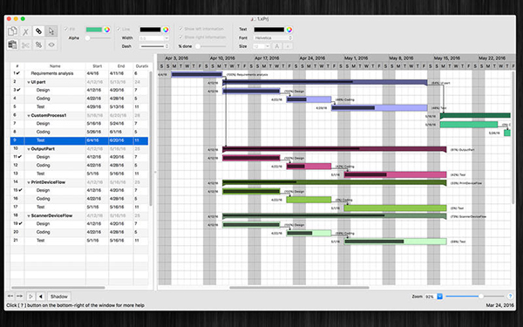Click the paste clipboard icon
Viewport: 523px width, 327px height.
point(13,44)
